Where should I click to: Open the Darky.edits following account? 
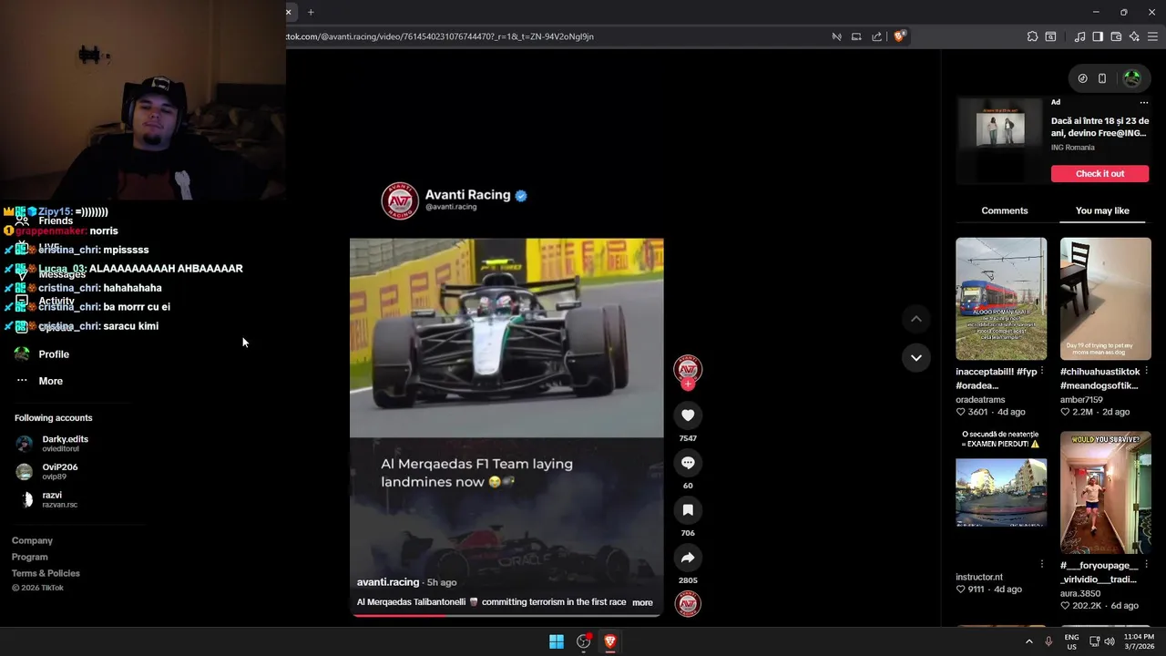pyautogui.click(x=52, y=443)
